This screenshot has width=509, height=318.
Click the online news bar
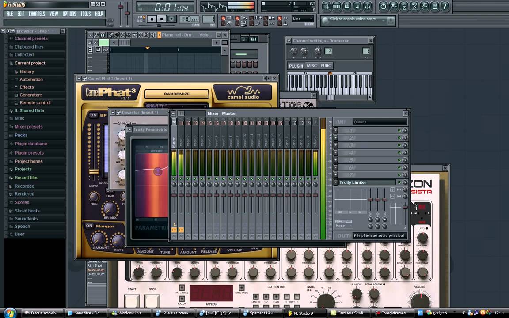click(x=357, y=20)
